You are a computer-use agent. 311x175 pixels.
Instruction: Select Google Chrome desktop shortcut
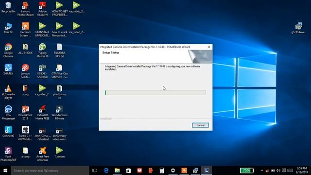pos(8,51)
